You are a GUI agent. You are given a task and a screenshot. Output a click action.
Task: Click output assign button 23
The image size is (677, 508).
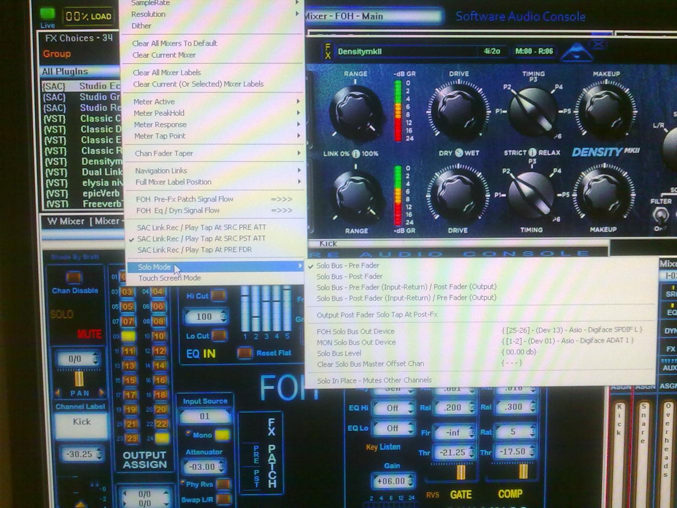(x=131, y=438)
